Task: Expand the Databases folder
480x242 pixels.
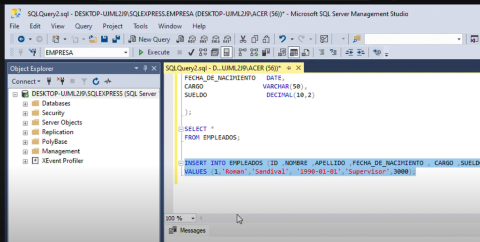Action: coord(25,104)
